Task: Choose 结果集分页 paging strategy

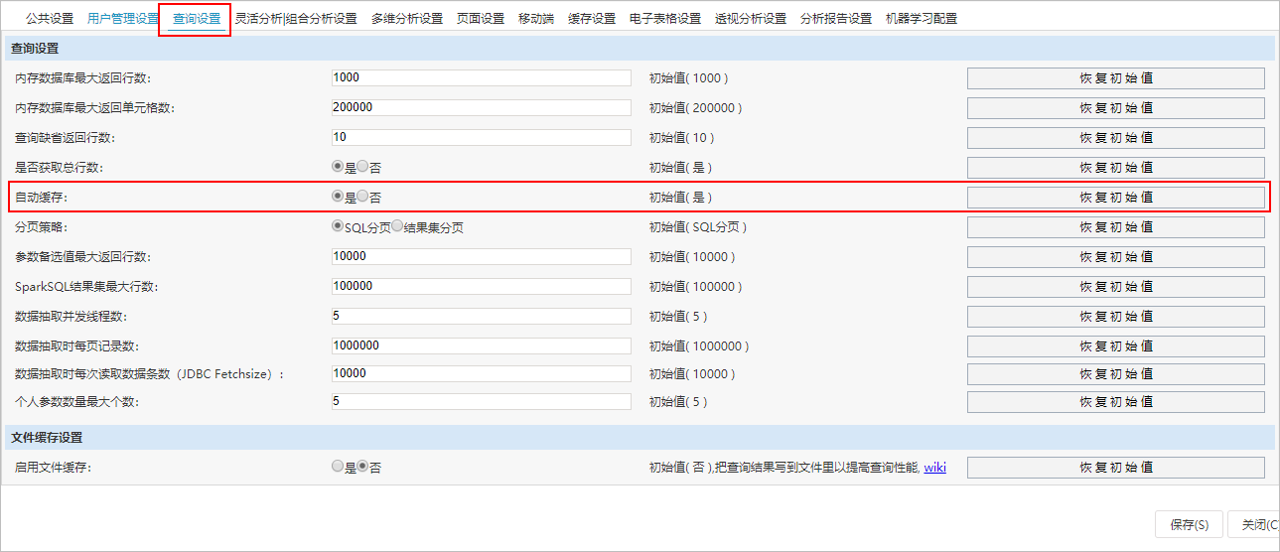Action: click(397, 226)
